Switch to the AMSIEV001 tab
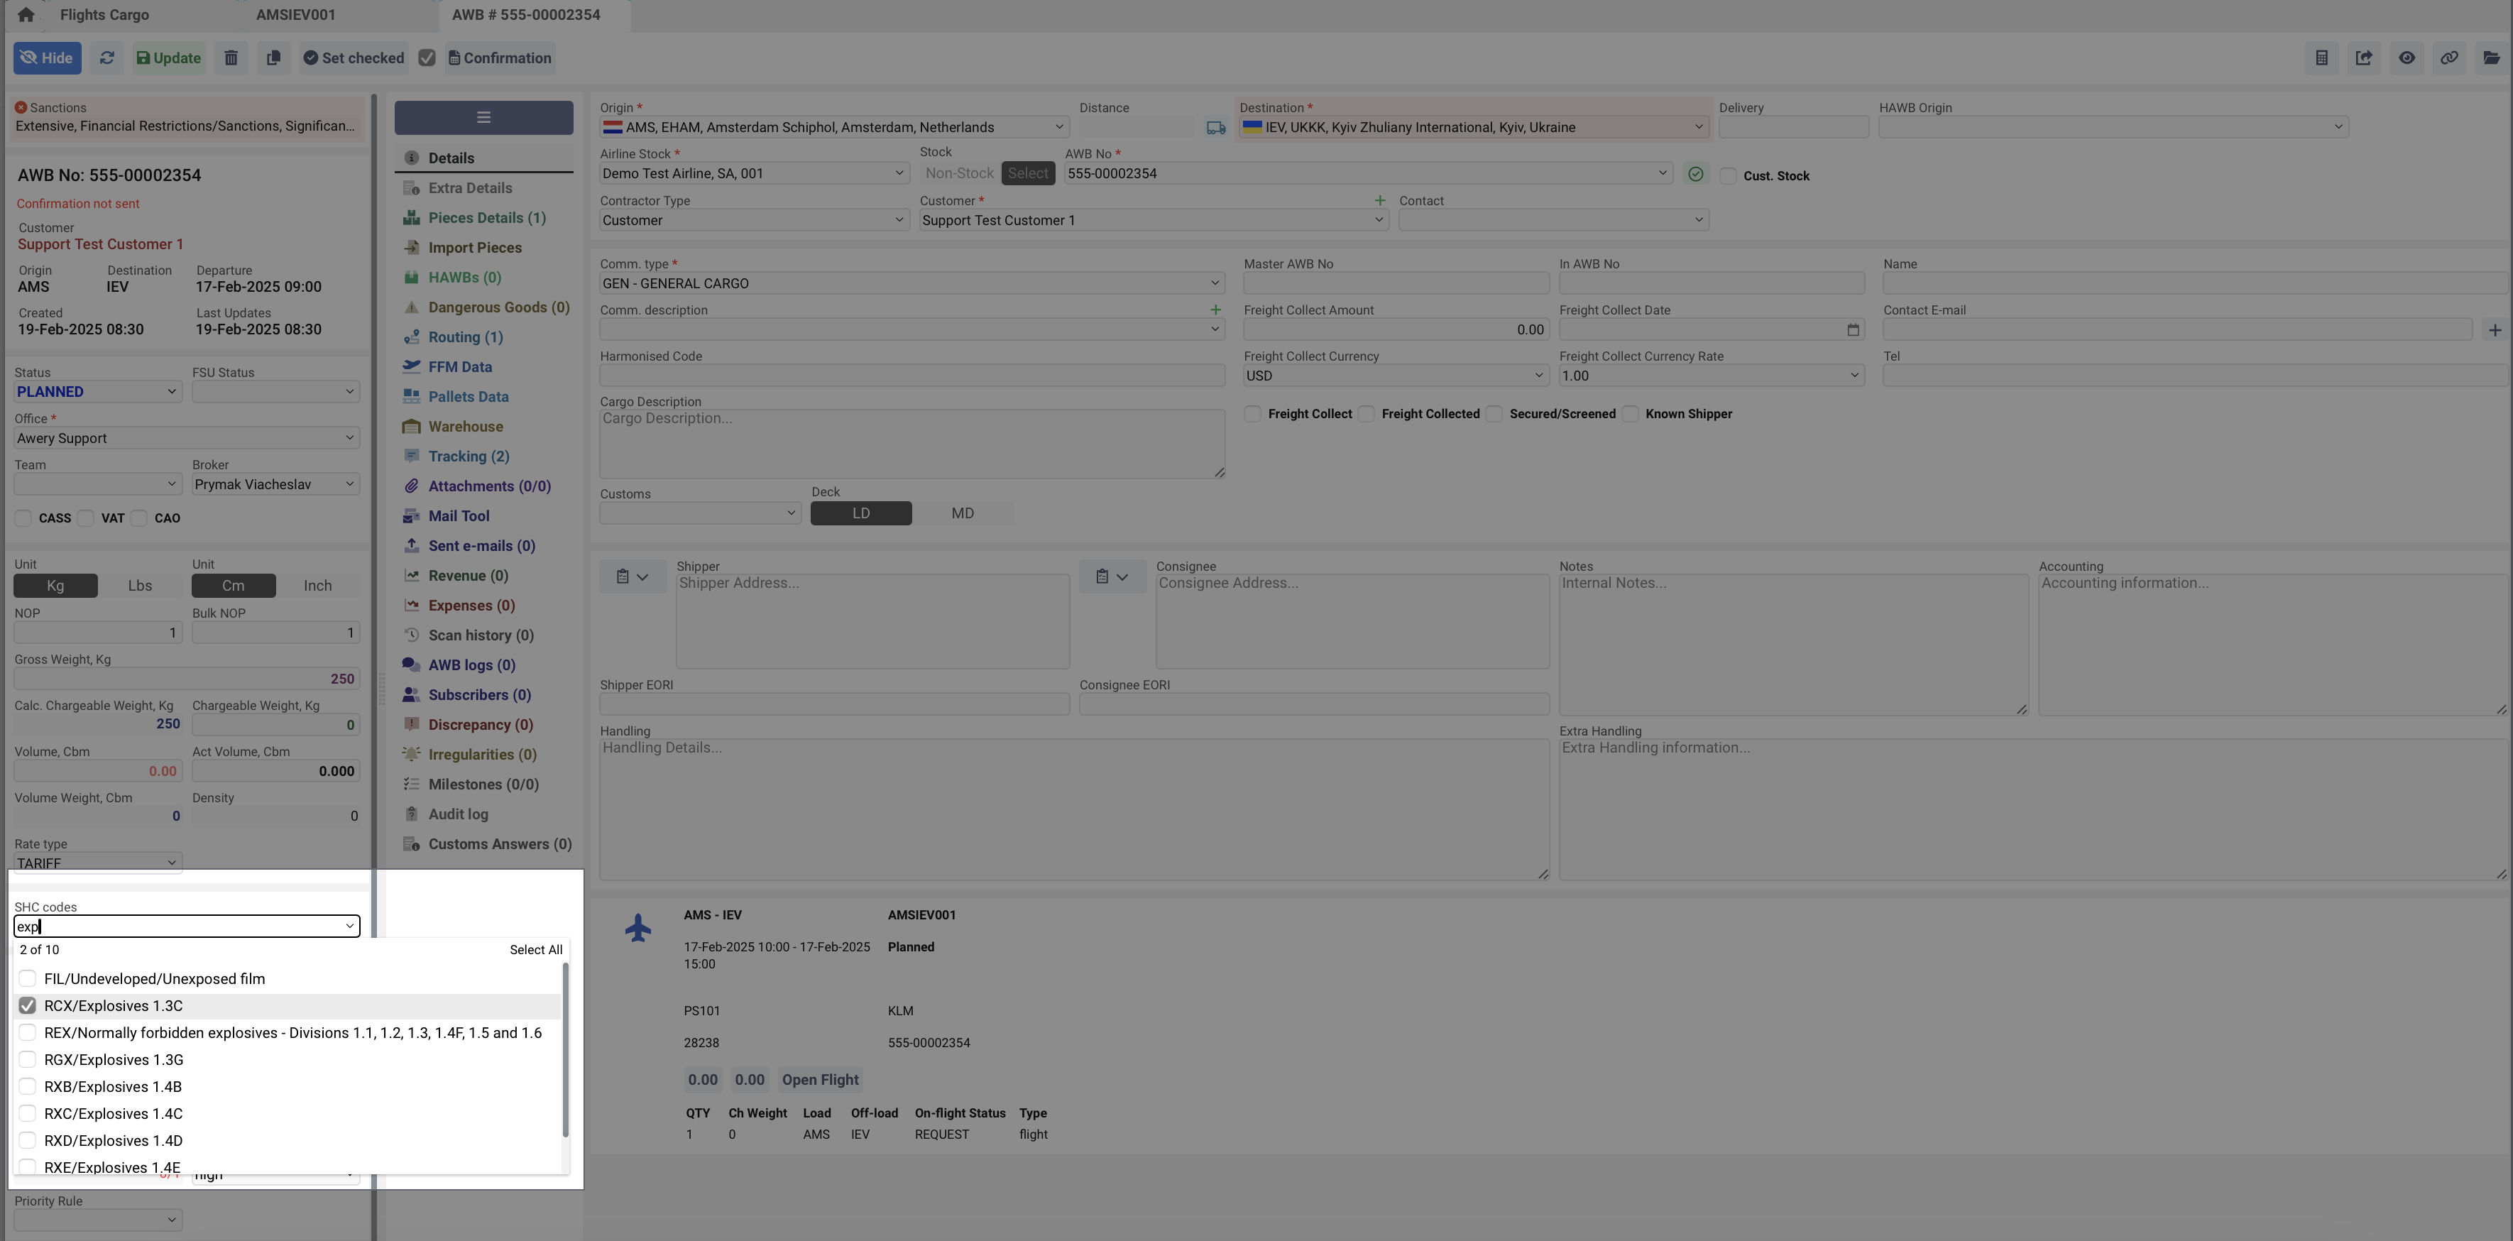This screenshot has width=2513, height=1241. pos(295,15)
